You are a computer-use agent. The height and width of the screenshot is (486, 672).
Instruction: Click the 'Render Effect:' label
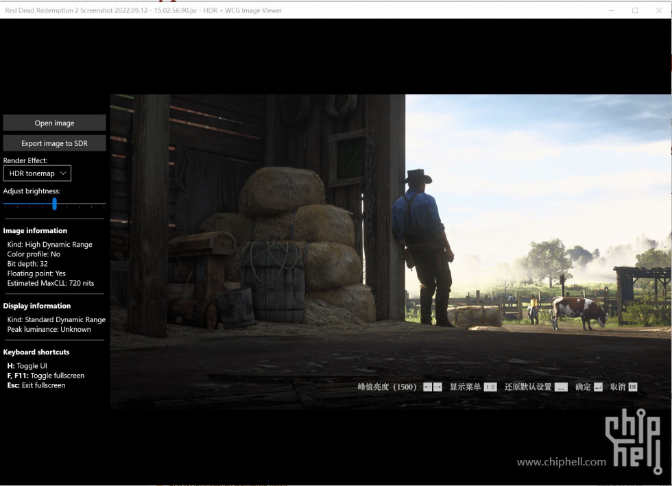click(x=25, y=160)
